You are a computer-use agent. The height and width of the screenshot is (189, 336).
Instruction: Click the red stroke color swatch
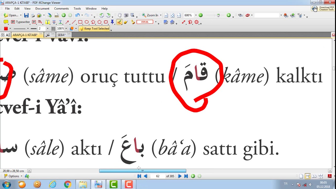pyautogui.click(x=6, y=28)
